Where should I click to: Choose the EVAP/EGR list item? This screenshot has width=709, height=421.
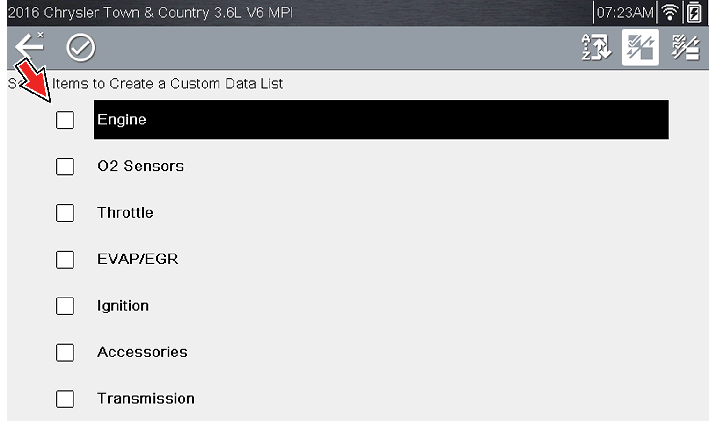[138, 259]
